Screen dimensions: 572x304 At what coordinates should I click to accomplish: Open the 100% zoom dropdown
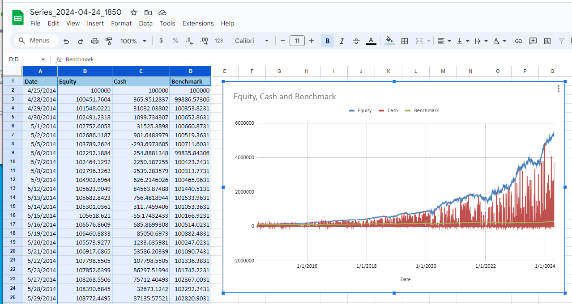point(133,41)
